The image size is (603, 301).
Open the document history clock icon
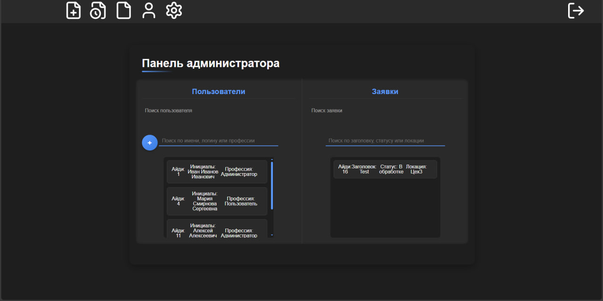point(98,10)
